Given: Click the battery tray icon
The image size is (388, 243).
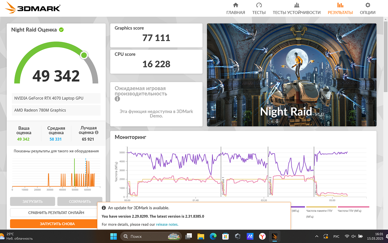Looking at the screenshot, I should [360, 237].
